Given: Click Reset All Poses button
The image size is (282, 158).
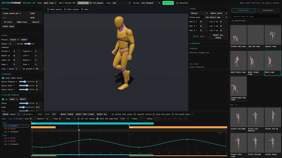Looking at the screenshot, I should click(x=218, y=36).
